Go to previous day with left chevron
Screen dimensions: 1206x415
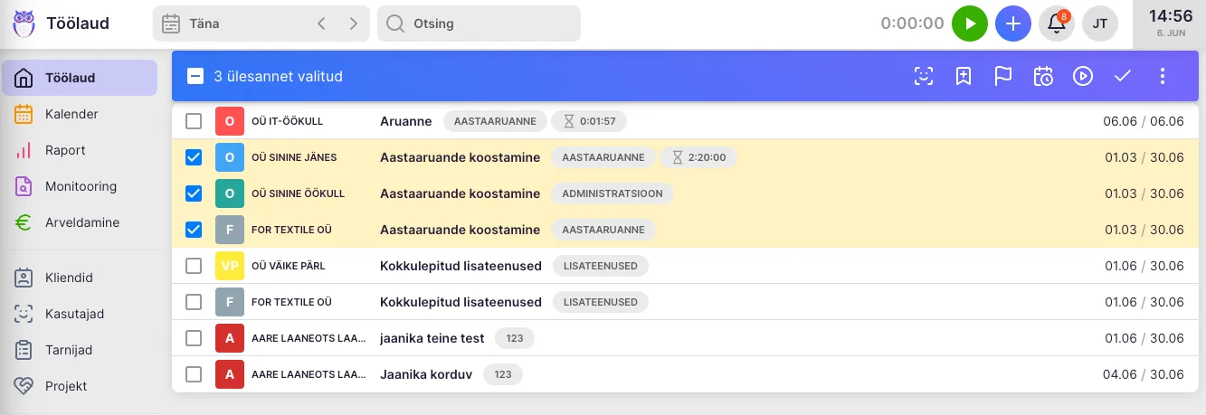tap(321, 24)
